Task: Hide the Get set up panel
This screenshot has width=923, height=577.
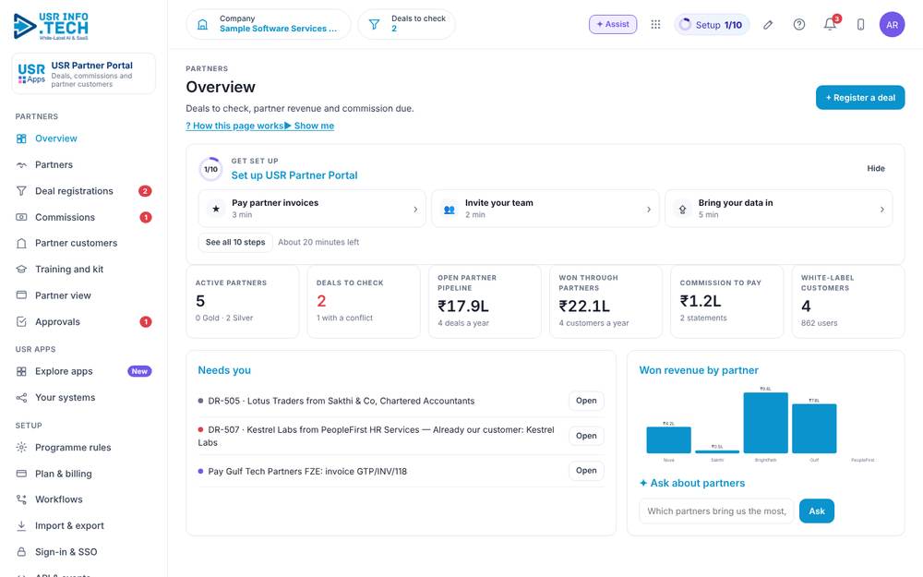Action: pos(875,168)
